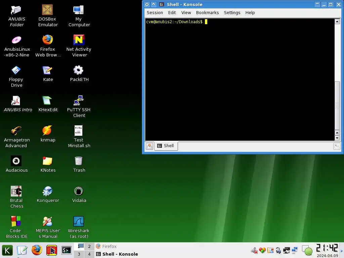
Task: Open the Session menu in Konsole
Action: coord(155,13)
